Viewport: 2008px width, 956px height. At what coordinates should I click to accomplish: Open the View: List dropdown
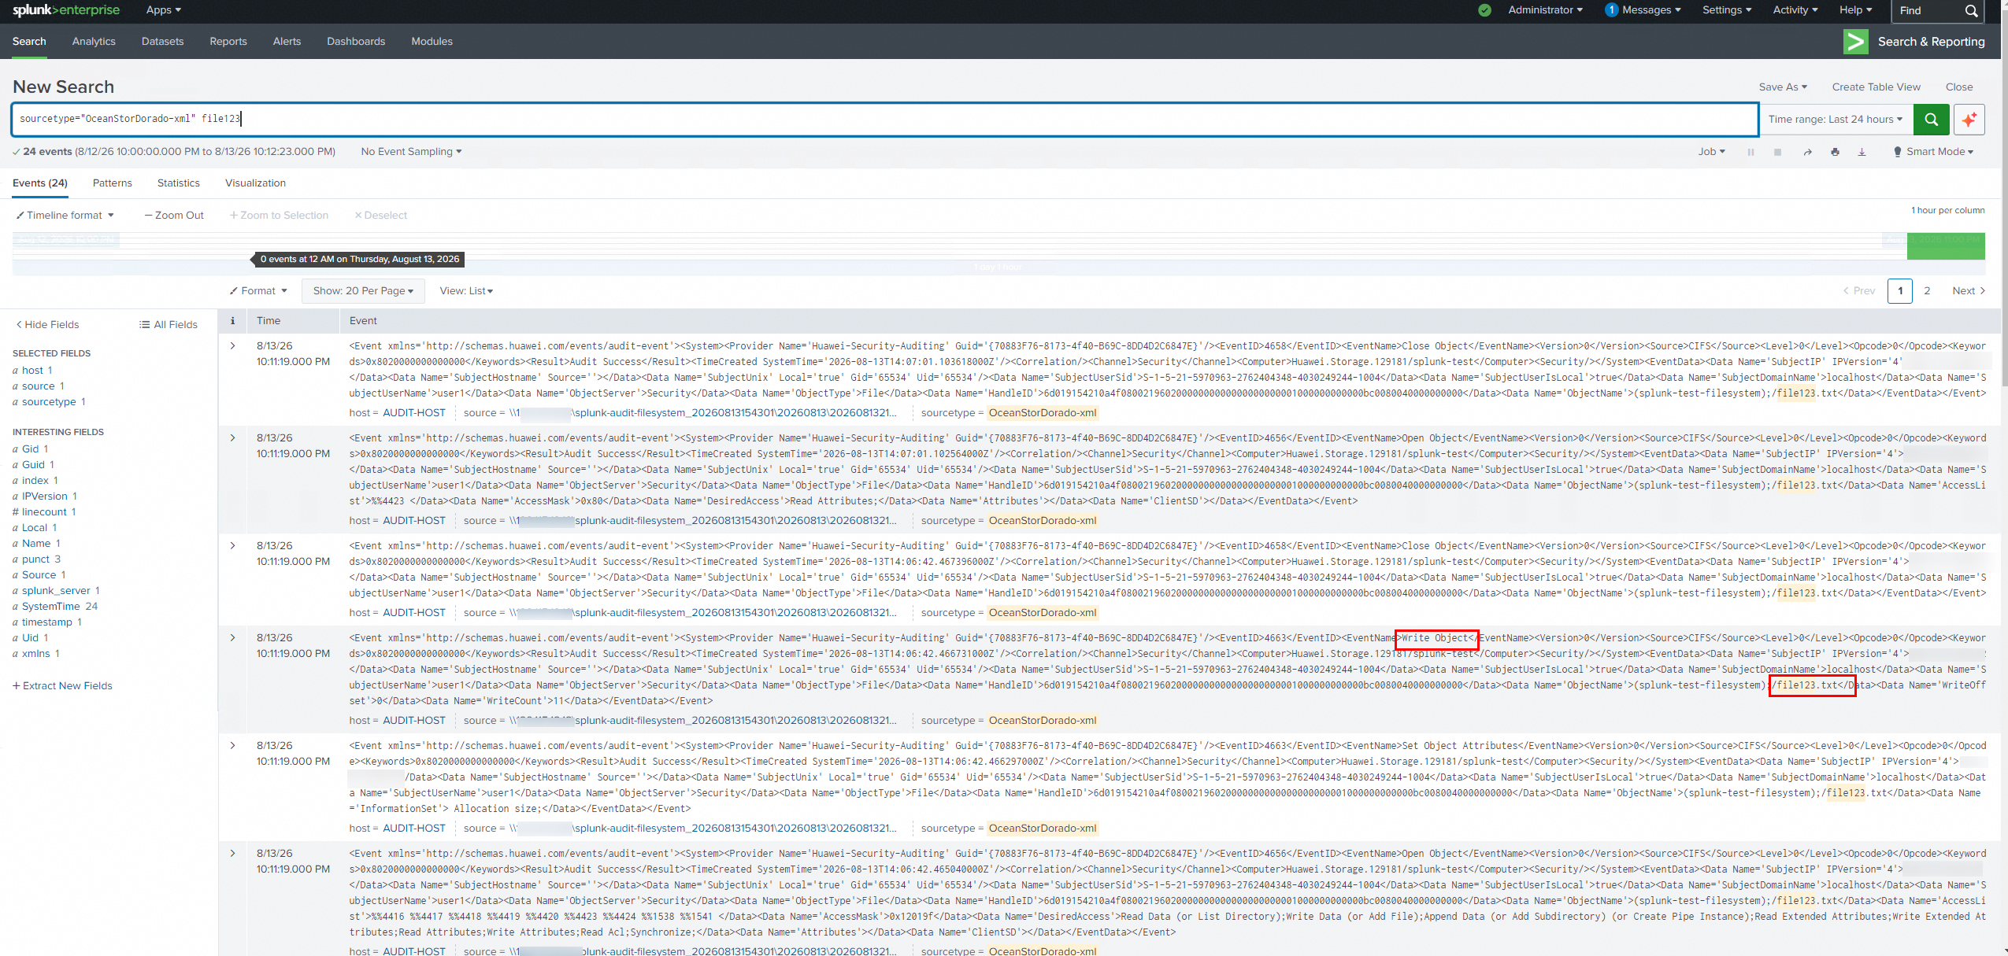[466, 291]
